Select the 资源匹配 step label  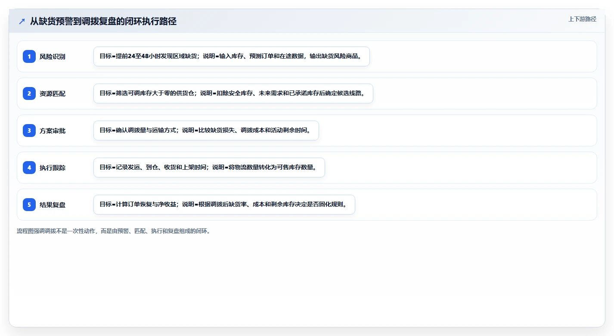click(x=53, y=93)
